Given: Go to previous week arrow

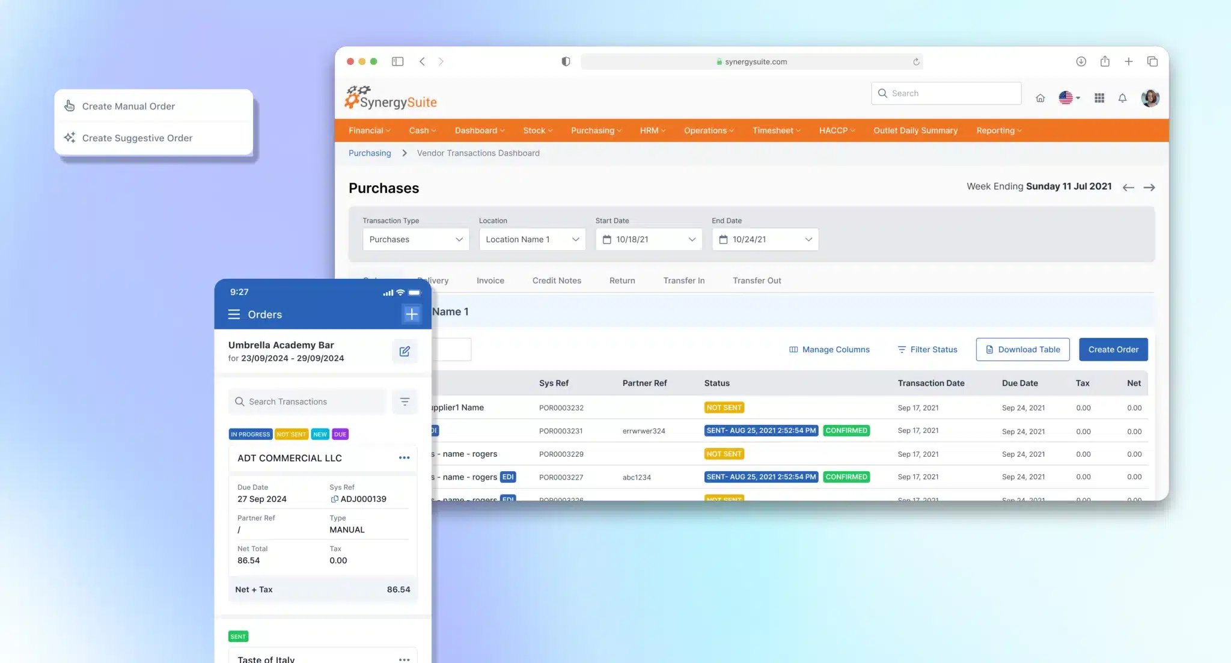Looking at the screenshot, I should pyautogui.click(x=1128, y=188).
